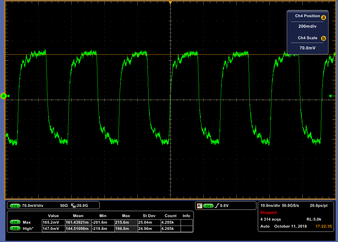Click the BW:20.0G bandwidth readout
The width and height of the screenshot is (338, 242).
pyautogui.click(x=80, y=206)
